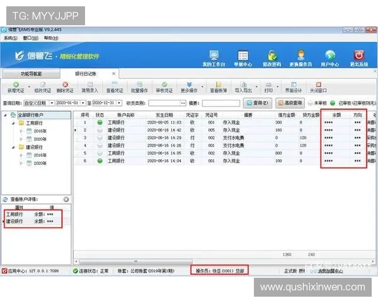Toggle grey status icon in row 2
378x303 pixels.
tap(100, 130)
